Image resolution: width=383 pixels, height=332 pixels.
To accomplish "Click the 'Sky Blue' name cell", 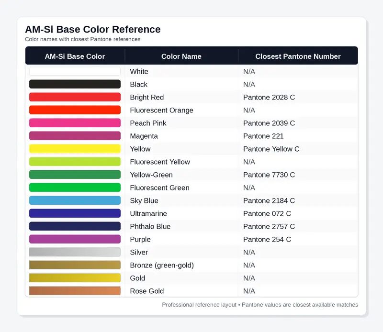I will coord(144,201).
